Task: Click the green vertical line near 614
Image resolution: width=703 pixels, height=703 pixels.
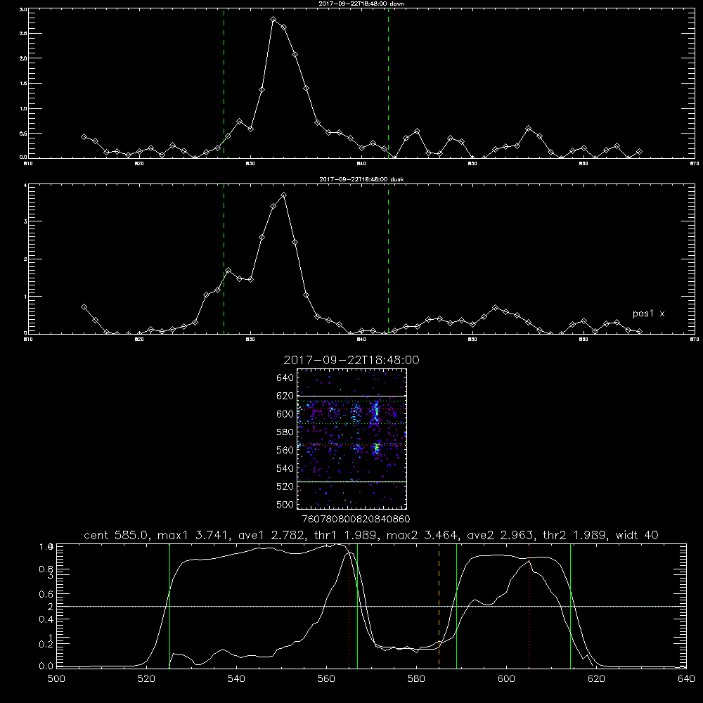Action: pos(570,606)
